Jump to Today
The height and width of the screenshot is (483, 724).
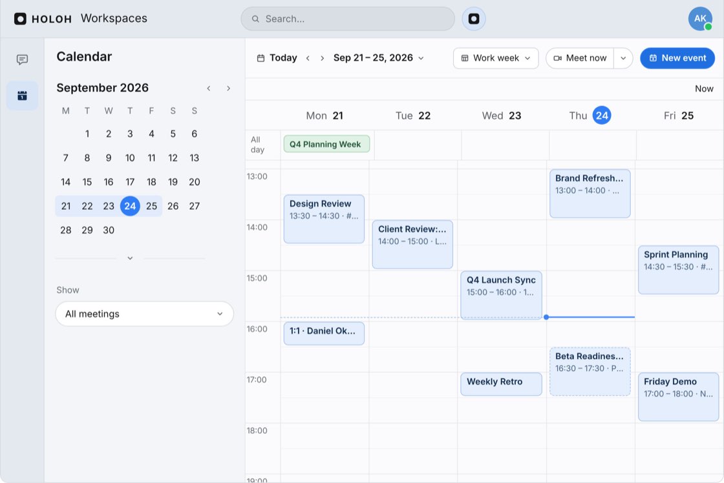click(277, 58)
